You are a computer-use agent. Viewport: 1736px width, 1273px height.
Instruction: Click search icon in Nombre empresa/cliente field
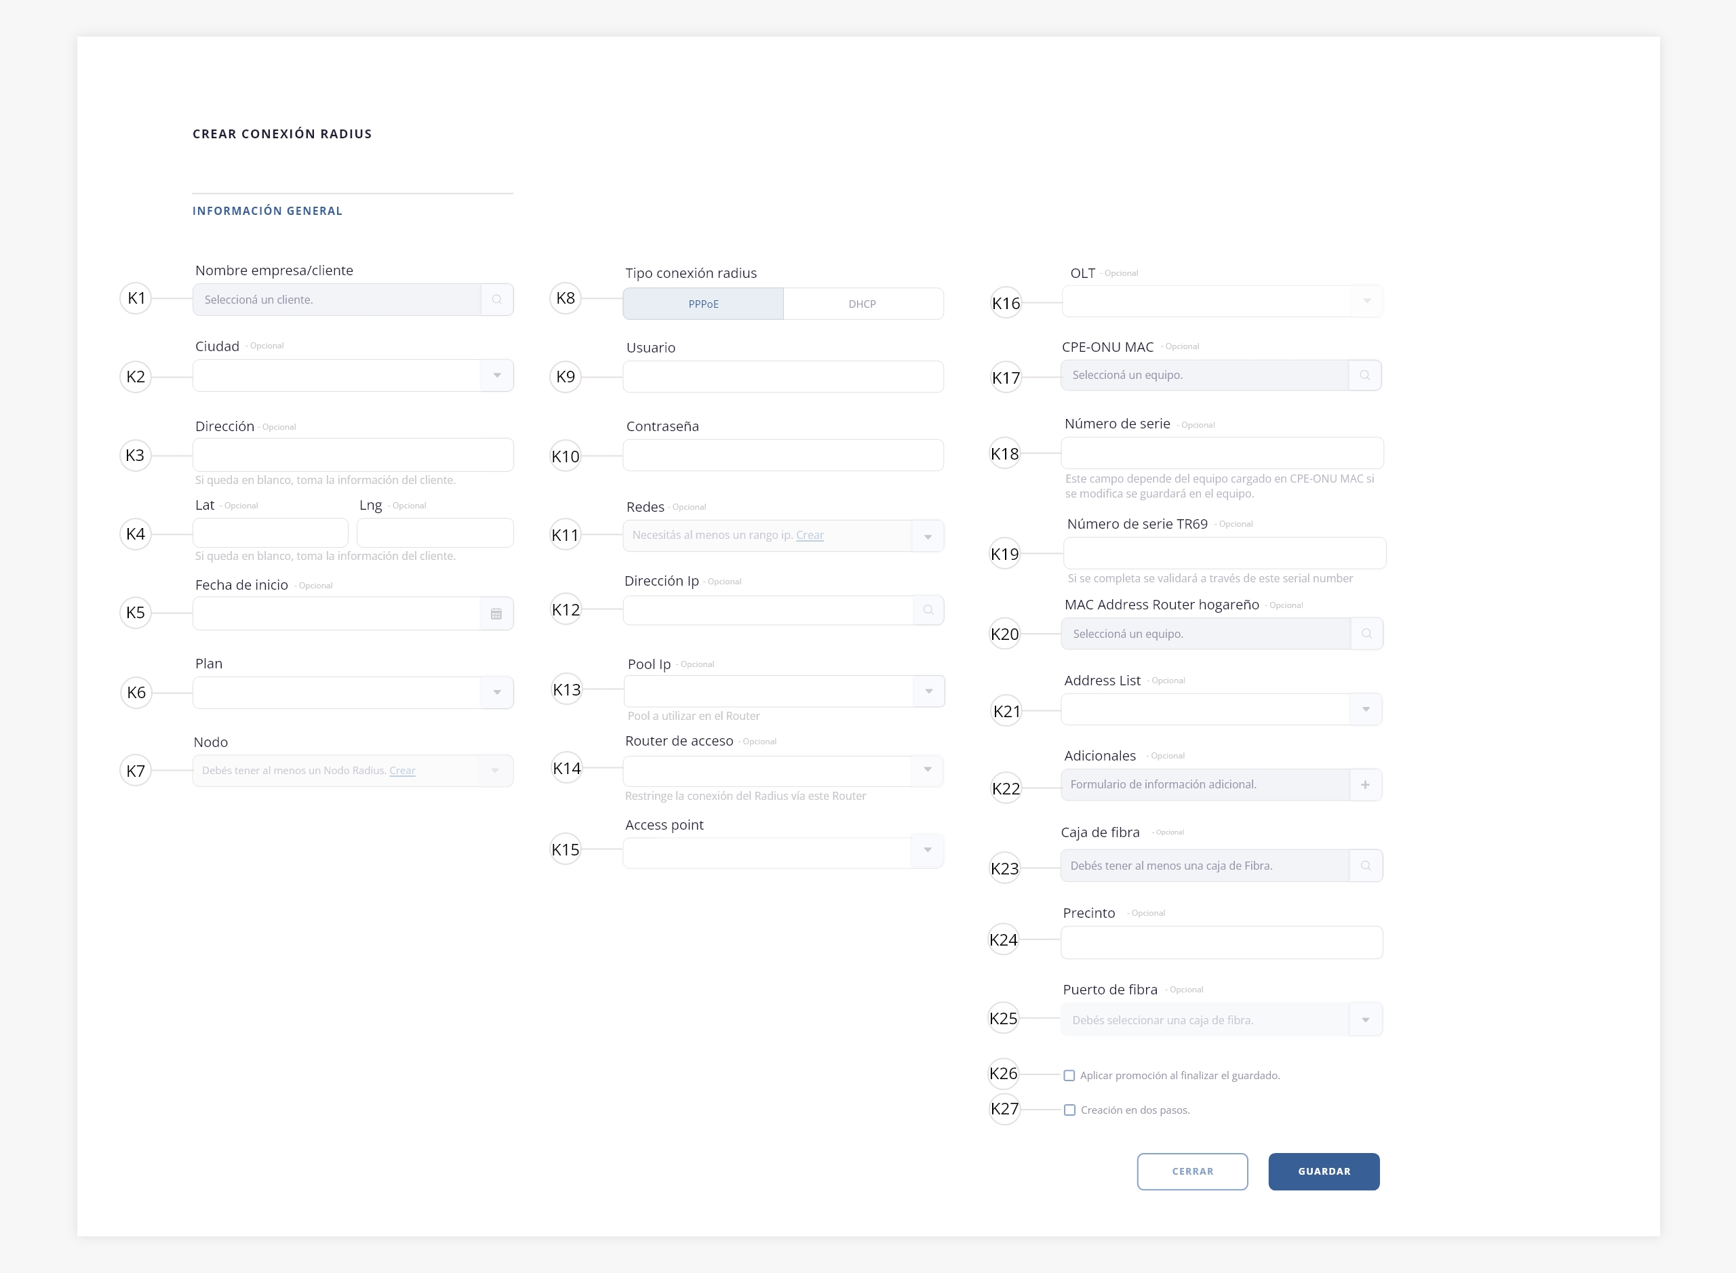497,300
